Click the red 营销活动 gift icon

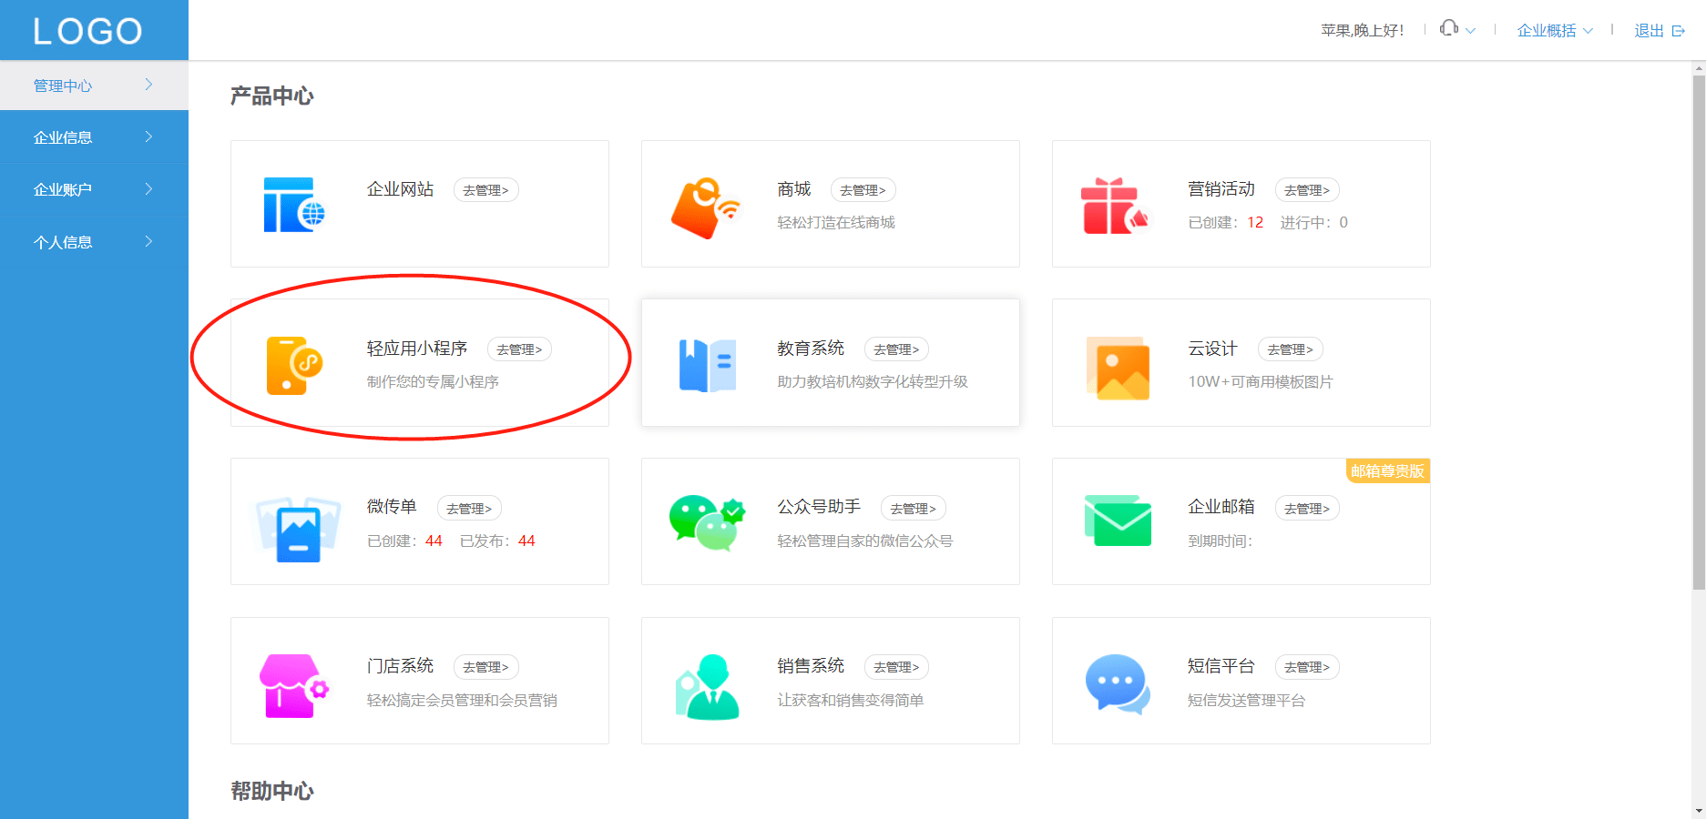click(1115, 207)
